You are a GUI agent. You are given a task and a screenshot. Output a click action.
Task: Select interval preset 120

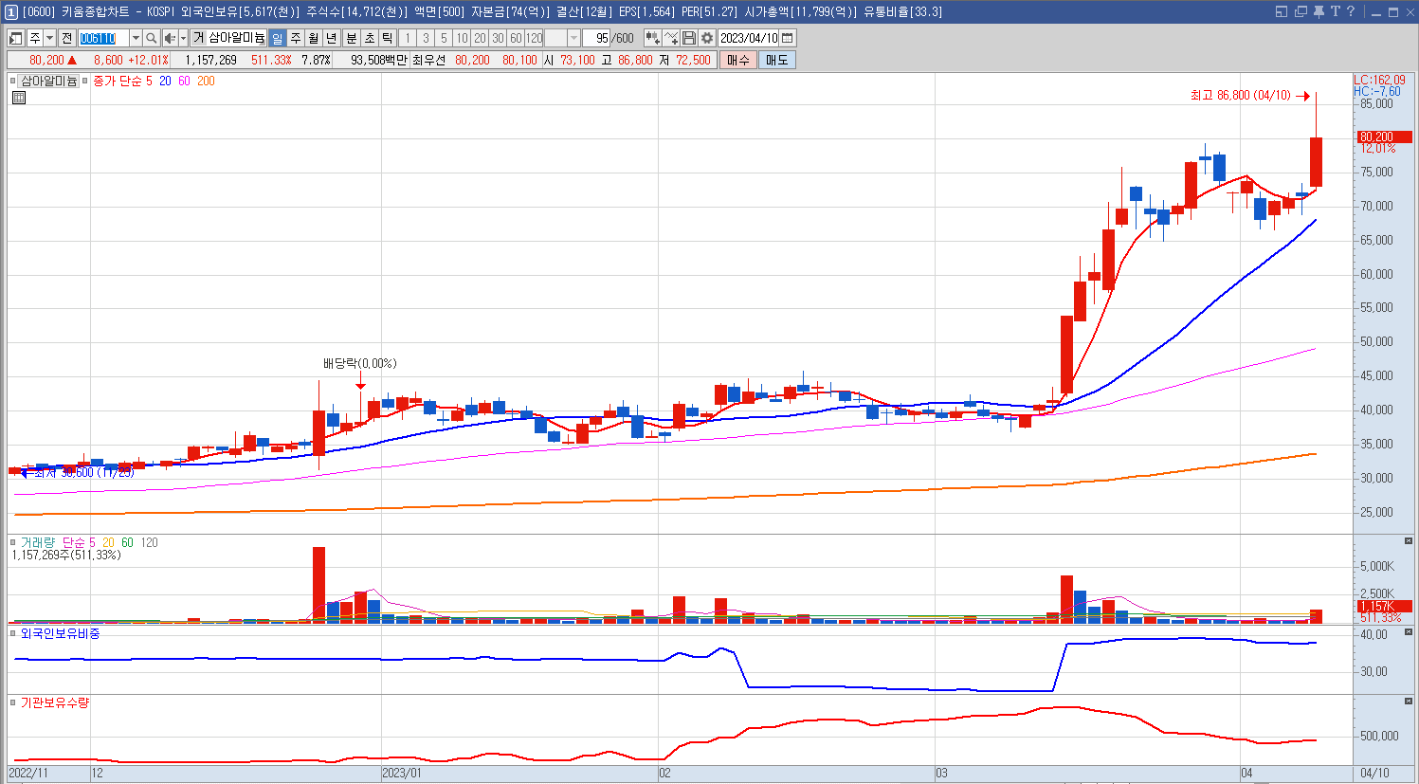(x=535, y=38)
